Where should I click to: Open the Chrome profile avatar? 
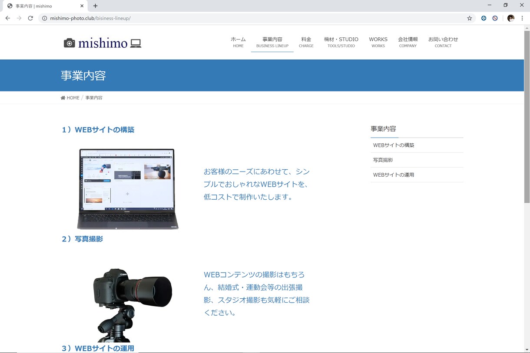511,18
